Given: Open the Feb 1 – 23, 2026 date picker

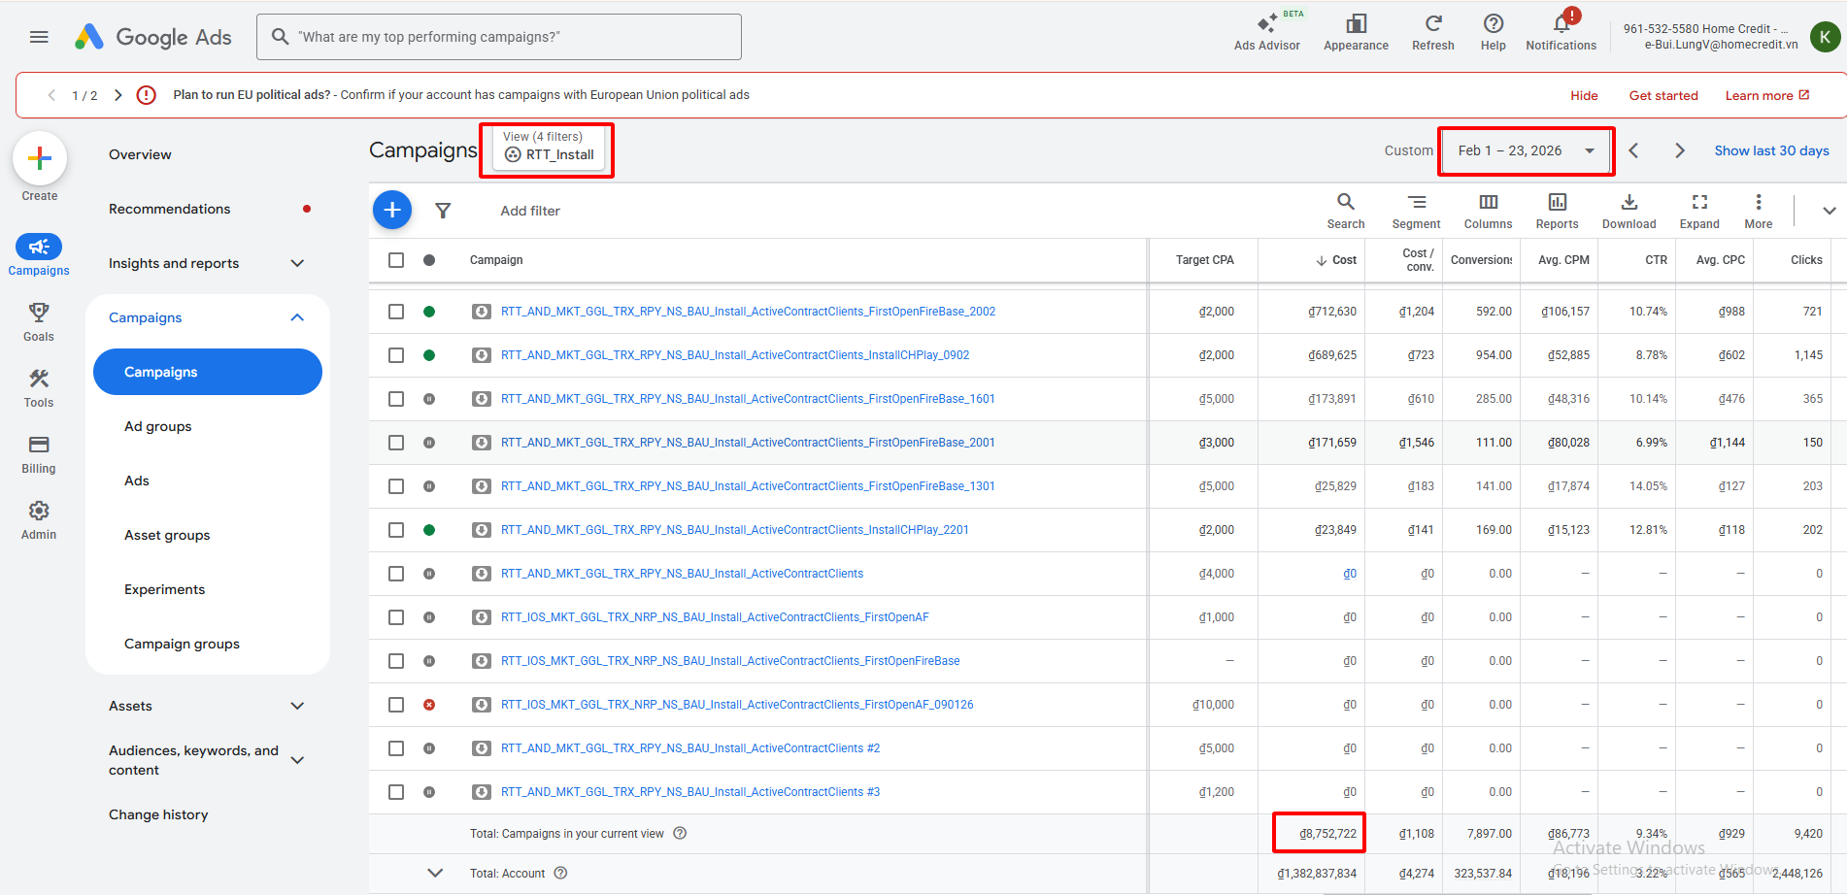Looking at the screenshot, I should [1527, 150].
